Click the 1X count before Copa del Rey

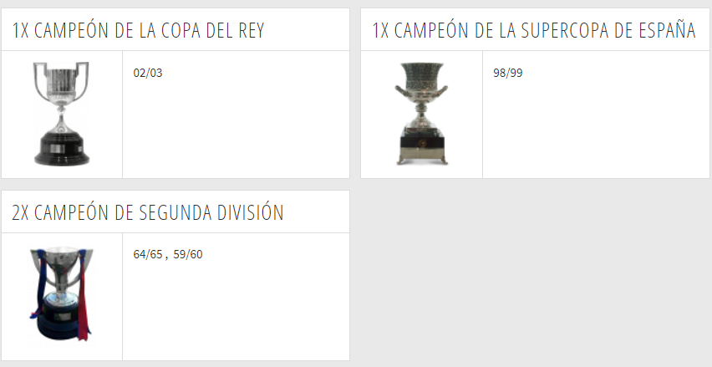point(20,30)
